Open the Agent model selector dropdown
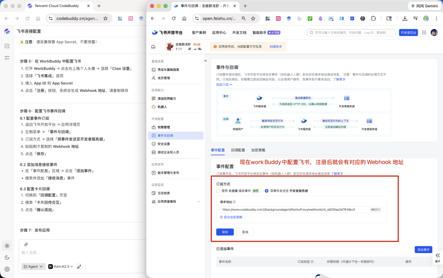The width and height of the screenshot is (443, 278). click(33, 266)
